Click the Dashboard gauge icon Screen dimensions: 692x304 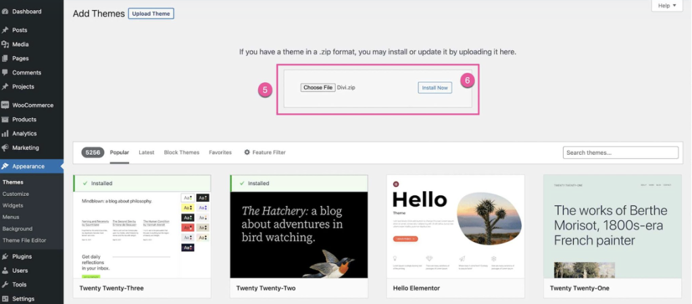(5, 11)
